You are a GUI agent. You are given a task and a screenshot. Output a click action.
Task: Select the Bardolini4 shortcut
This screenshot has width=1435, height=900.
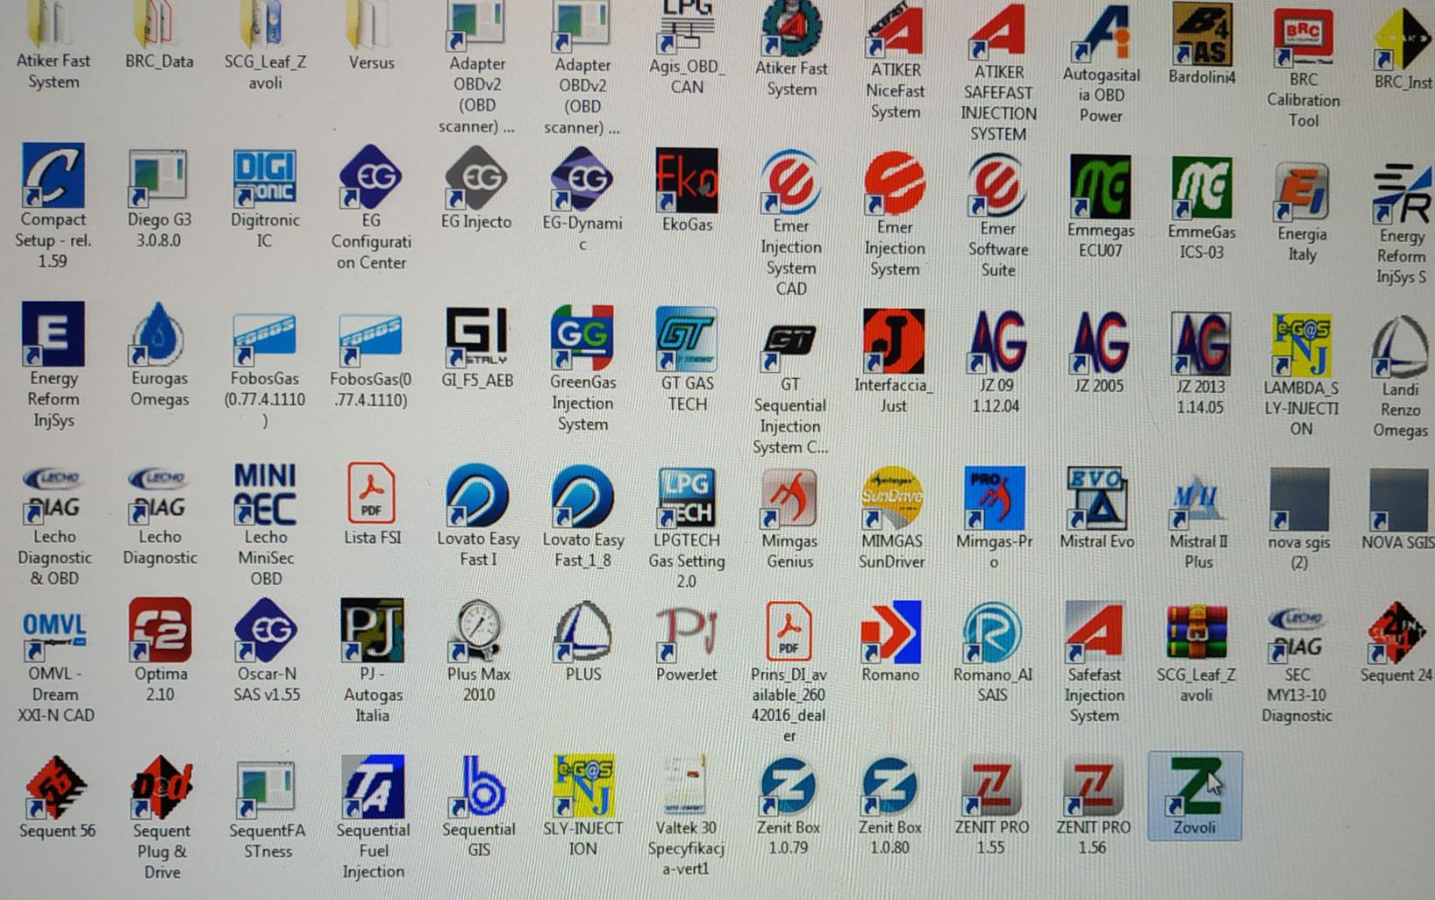(1202, 43)
